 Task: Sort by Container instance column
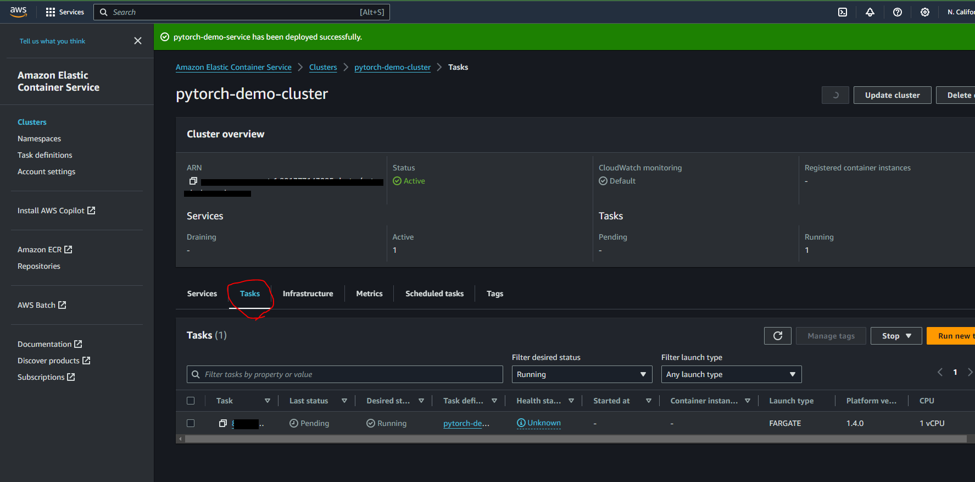(748, 401)
